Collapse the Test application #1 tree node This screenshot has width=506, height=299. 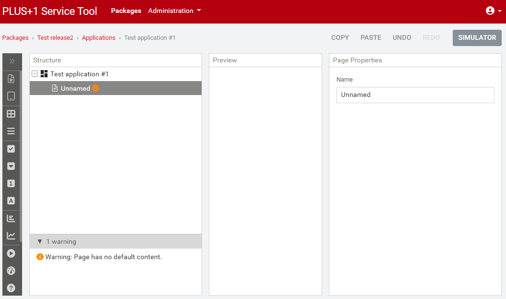pyautogui.click(x=35, y=74)
